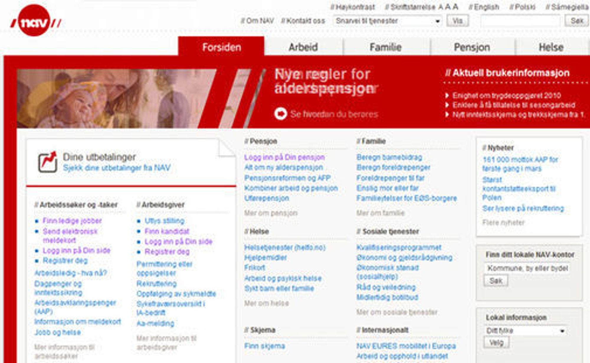Open Frikort link

click(x=255, y=268)
